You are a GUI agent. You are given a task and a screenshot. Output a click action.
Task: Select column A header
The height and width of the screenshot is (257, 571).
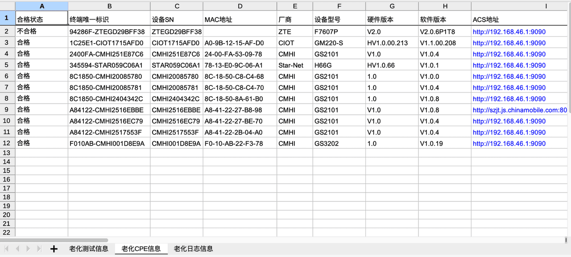coord(42,6)
